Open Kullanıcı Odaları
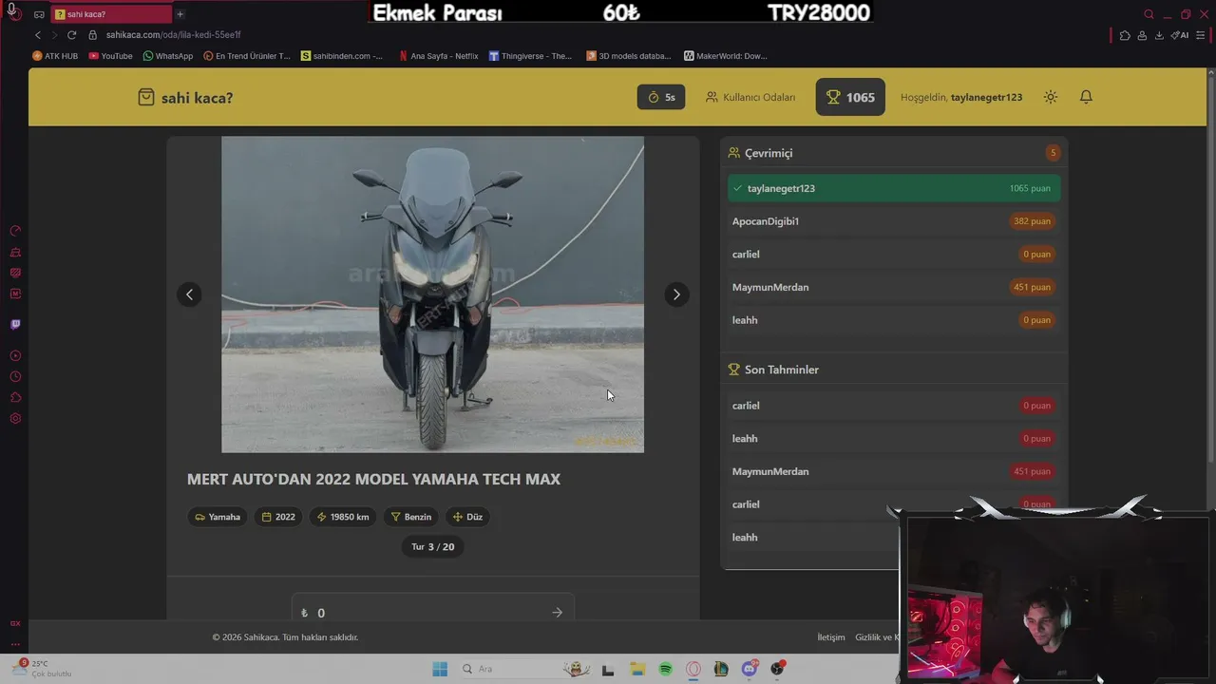This screenshot has height=684, width=1216. (x=750, y=97)
